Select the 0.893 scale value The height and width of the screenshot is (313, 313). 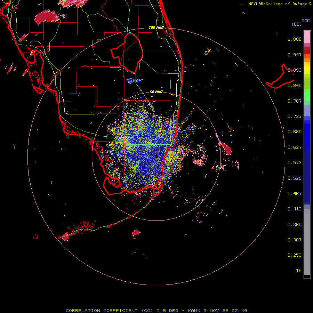[295, 70]
